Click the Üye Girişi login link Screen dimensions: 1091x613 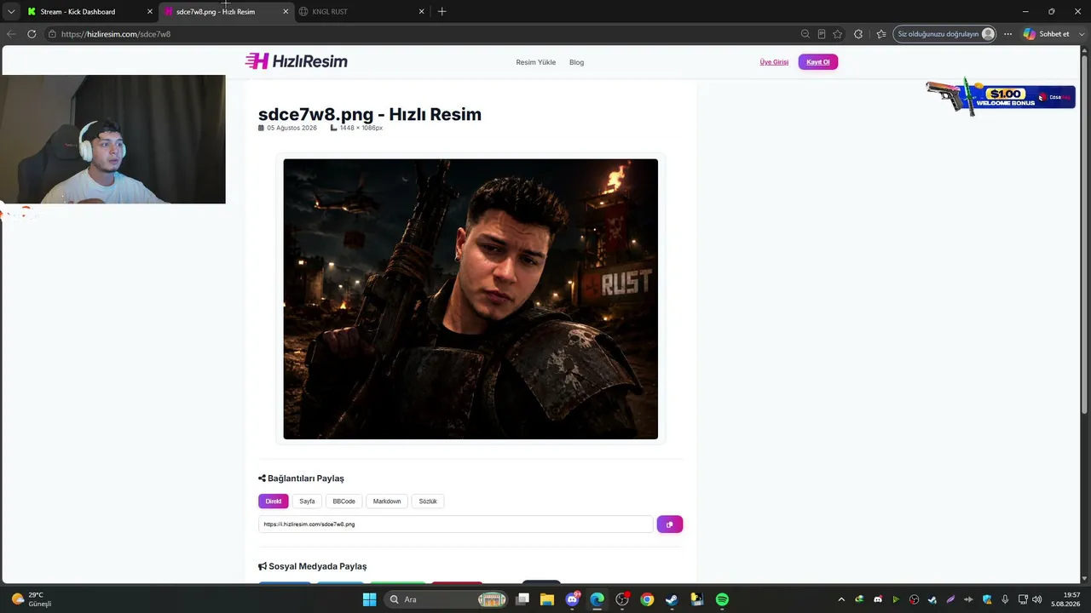point(774,62)
